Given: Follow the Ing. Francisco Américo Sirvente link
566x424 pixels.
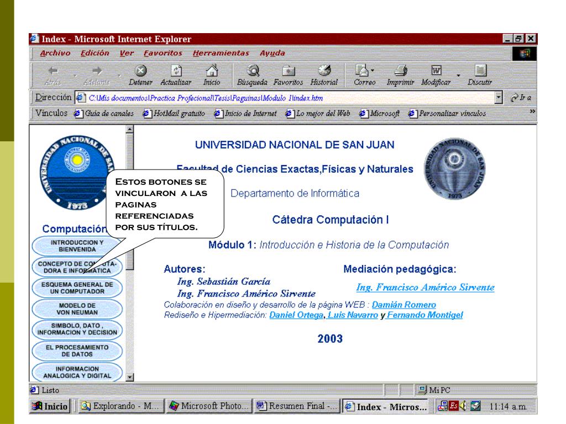Looking at the screenshot, I should point(425,287).
